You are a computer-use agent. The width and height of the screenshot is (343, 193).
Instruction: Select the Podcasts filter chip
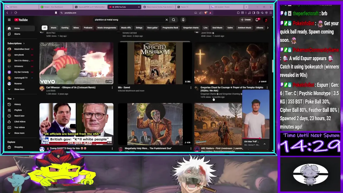pos(88,28)
